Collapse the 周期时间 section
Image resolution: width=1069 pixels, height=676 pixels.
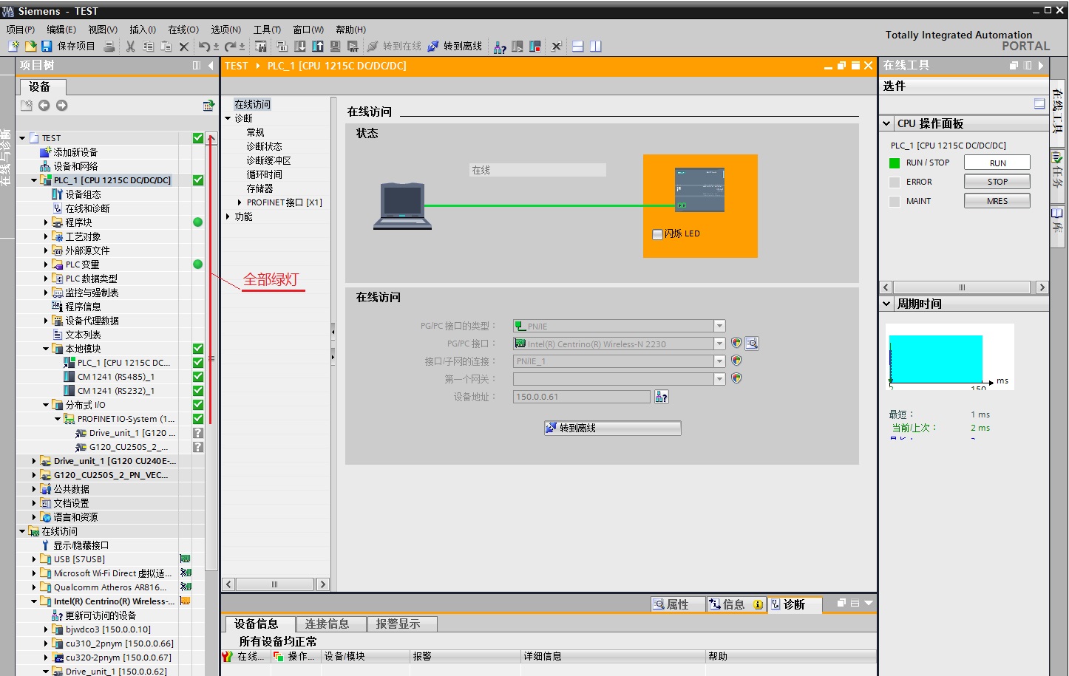click(887, 304)
